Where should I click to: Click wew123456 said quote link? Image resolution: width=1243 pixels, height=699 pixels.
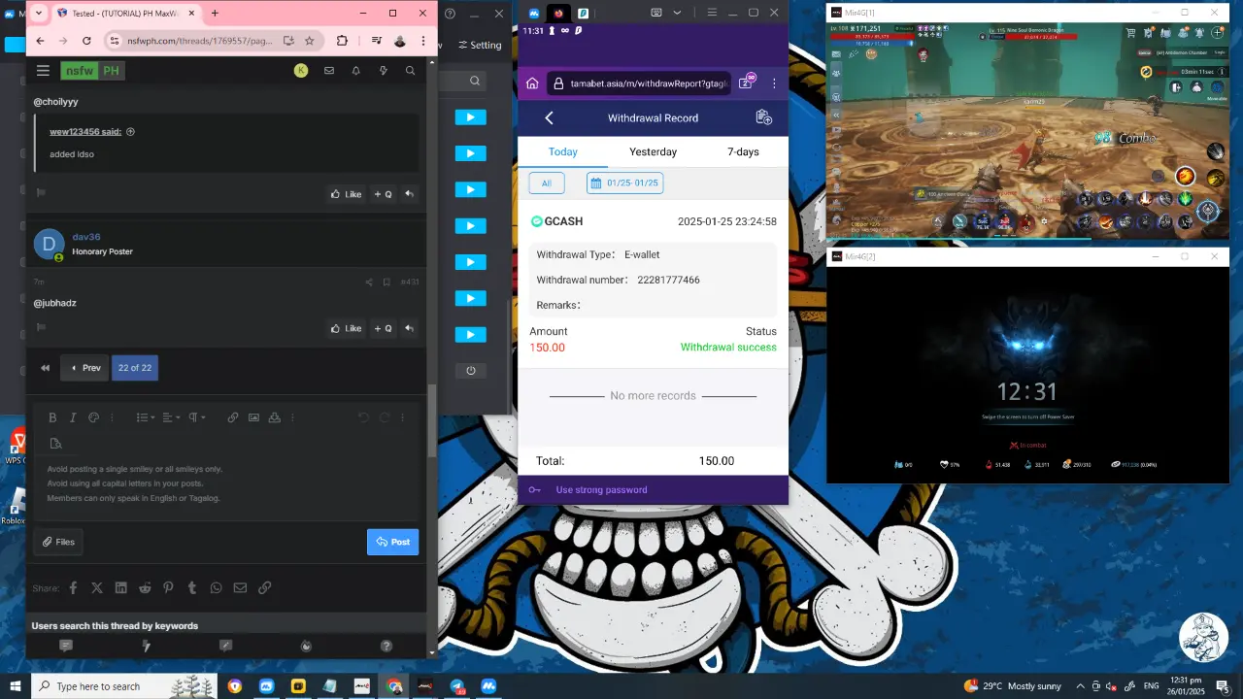tap(85, 132)
